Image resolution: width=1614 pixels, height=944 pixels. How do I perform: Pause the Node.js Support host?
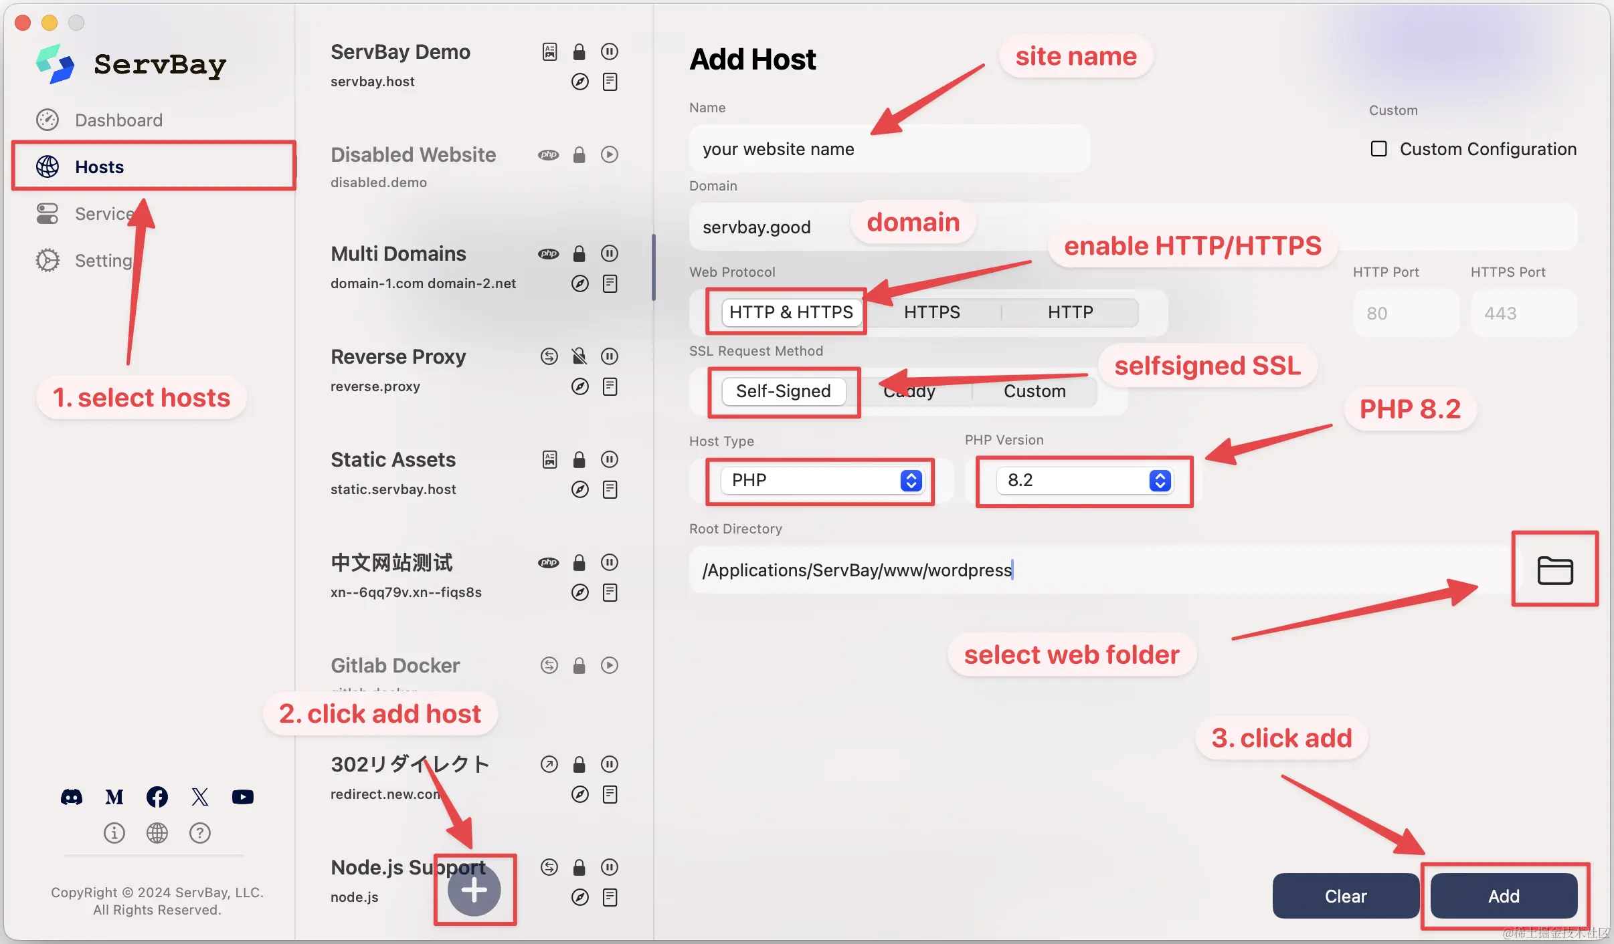(x=609, y=867)
